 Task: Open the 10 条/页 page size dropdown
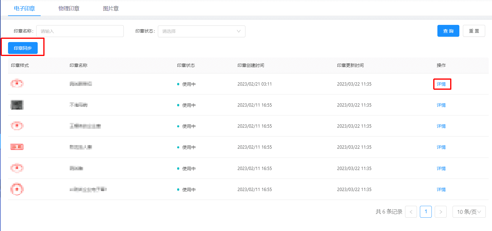(469, 212)
